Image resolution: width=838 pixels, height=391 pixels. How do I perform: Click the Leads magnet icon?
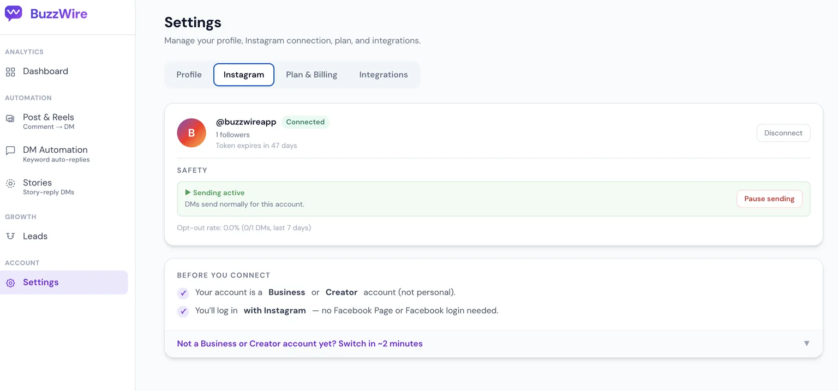pos(10,236)
